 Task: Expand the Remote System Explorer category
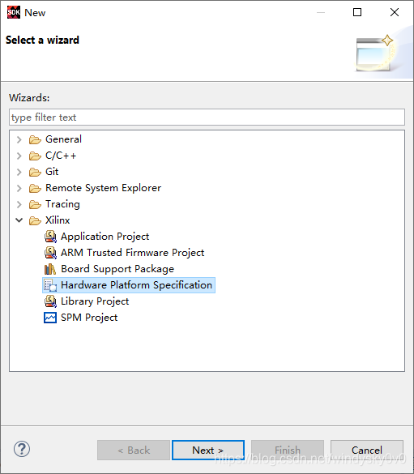pos(19,188)
